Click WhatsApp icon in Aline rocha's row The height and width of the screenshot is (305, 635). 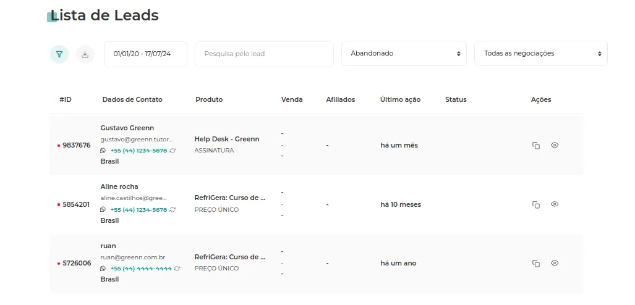click(x=103, y=209)
